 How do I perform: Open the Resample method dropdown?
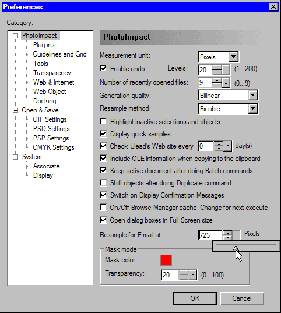[252, 109]
